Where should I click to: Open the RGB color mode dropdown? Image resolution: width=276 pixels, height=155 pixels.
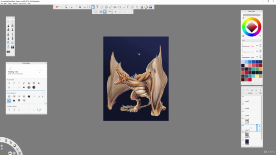[x=251, y=40]
